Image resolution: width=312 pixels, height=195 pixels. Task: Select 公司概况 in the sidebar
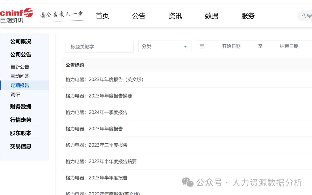click(21, 41)
